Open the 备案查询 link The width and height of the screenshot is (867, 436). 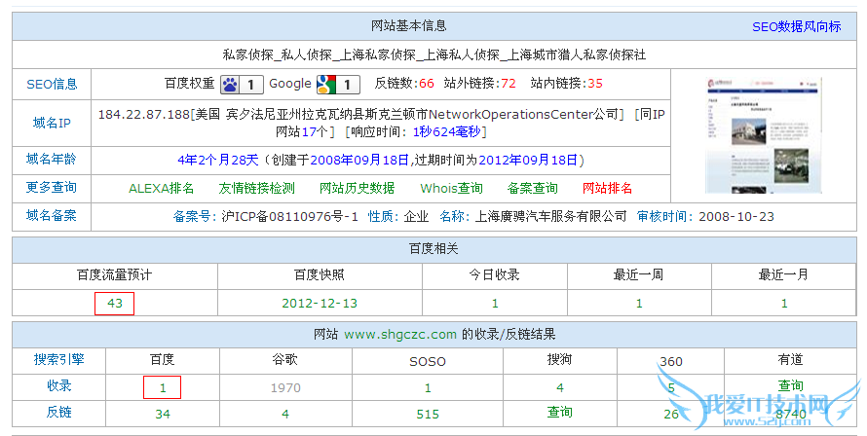(x=533, y=189)
